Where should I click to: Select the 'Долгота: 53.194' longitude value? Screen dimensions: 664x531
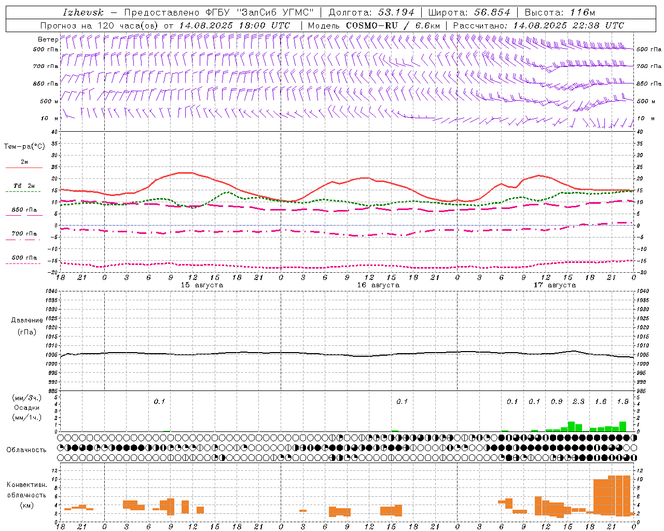(x=371, y=12)
